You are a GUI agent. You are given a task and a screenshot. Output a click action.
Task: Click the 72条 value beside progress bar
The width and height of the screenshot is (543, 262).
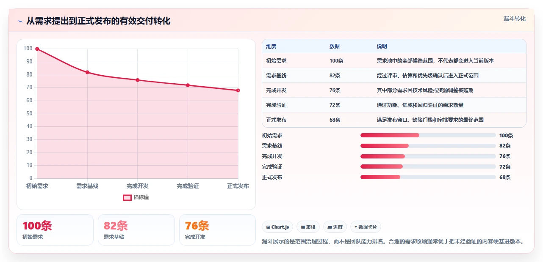coord(505,167)
